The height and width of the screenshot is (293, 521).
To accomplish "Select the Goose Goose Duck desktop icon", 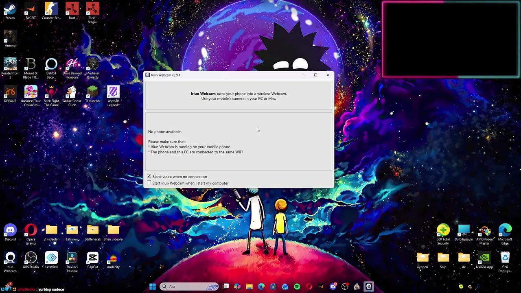I will point(72,96).
